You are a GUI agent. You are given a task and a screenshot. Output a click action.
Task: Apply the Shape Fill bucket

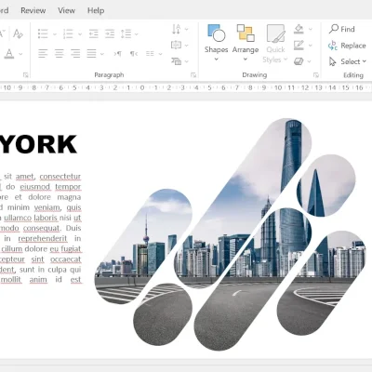click(299, 29)
